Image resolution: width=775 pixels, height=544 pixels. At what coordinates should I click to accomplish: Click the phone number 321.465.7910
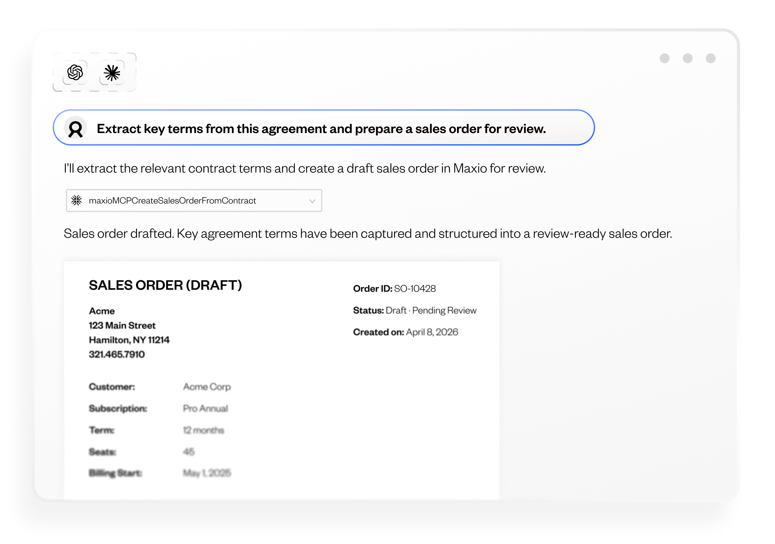coord(117,354)
